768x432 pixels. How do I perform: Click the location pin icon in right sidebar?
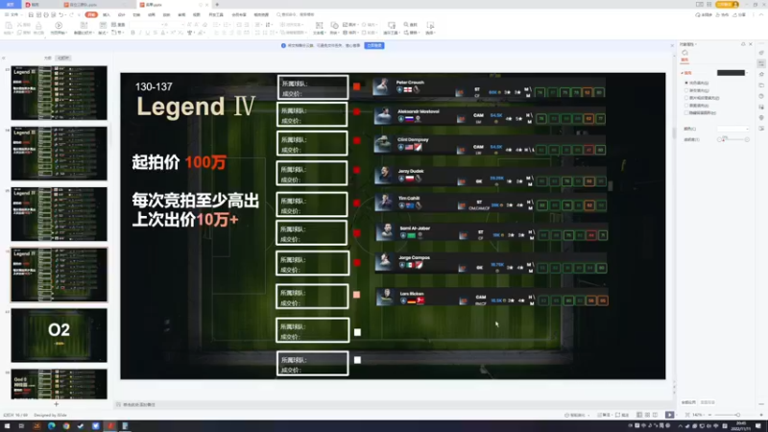[x=761, y=117]
